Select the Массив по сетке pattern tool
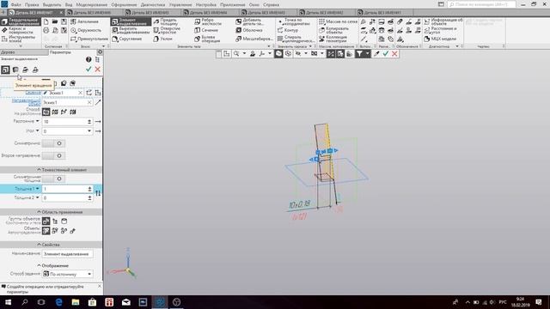 pos(338,21)
